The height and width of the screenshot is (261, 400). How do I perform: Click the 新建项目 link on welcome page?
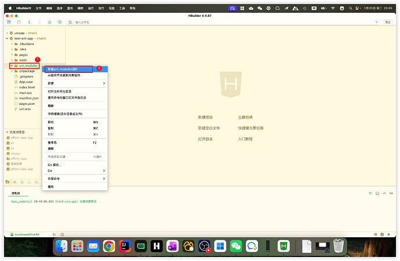click(206, 117)
